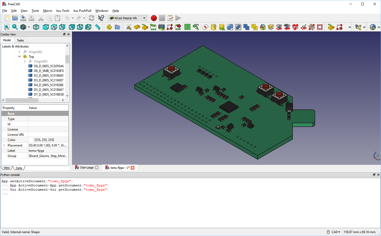Expand Origin003 in the model tree

coord(25,61)
